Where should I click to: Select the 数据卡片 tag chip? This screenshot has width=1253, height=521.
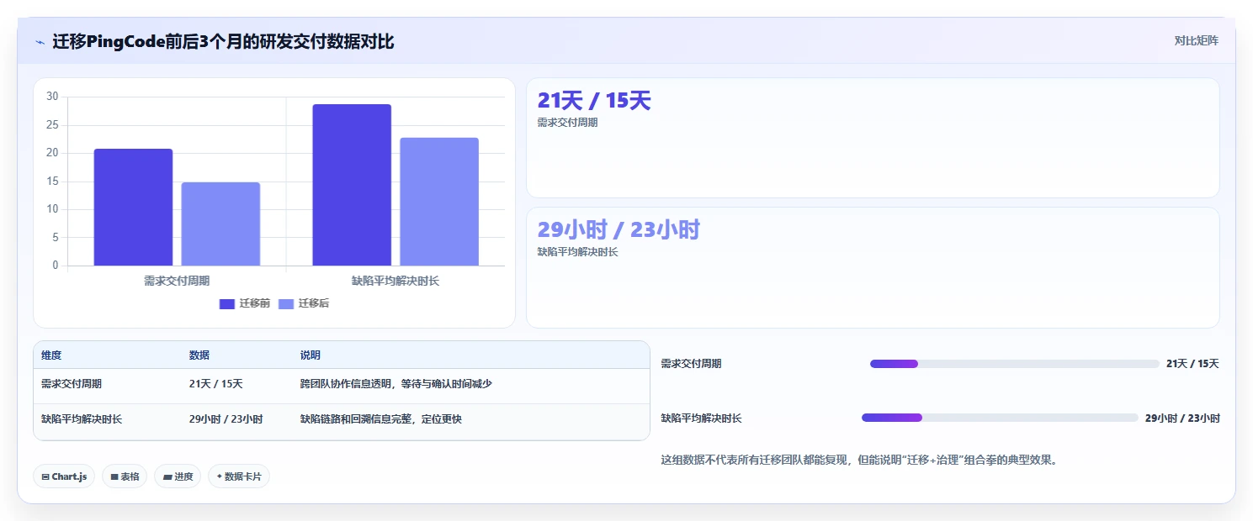(x=239, y=476)
